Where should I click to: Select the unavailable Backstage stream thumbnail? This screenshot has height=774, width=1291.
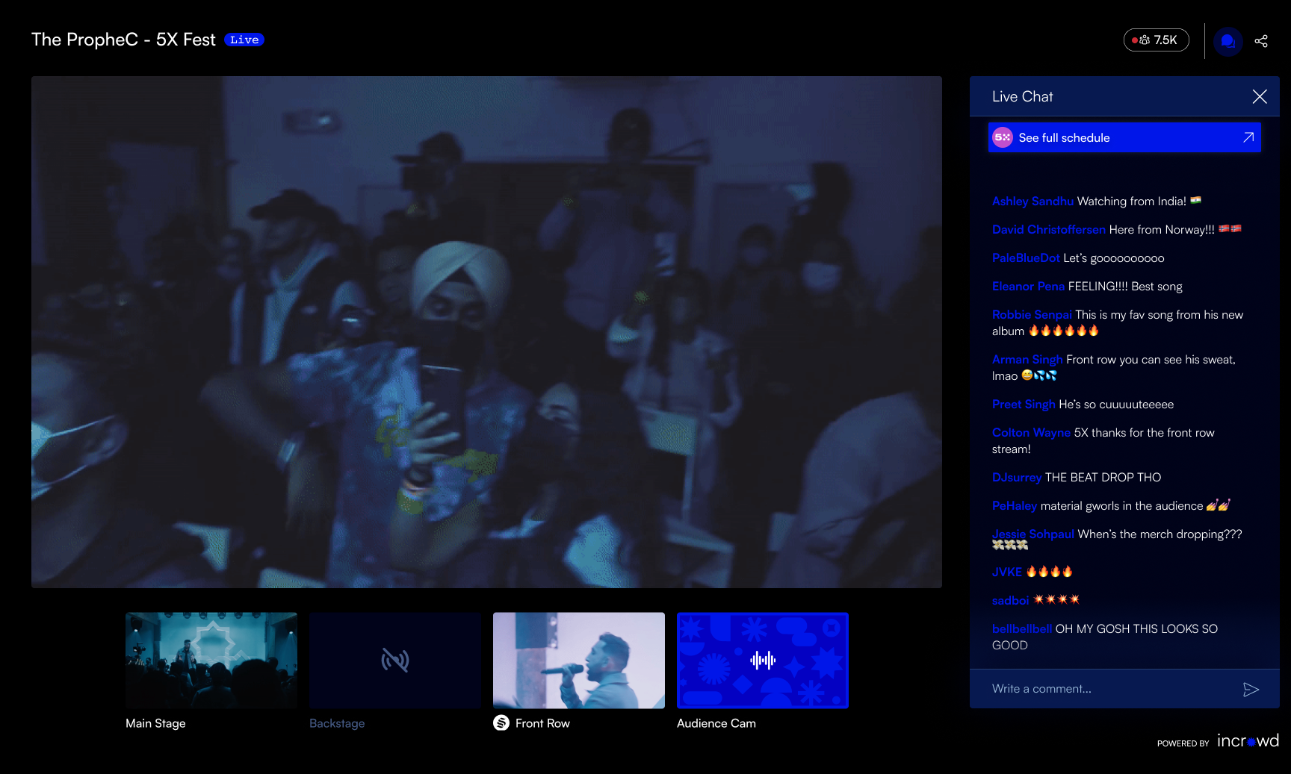(395, 661)
